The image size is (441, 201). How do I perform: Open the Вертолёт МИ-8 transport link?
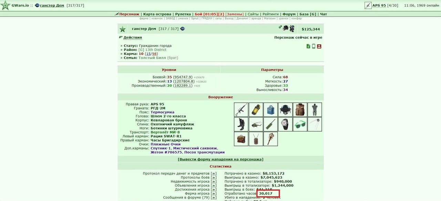pos(165,132)
